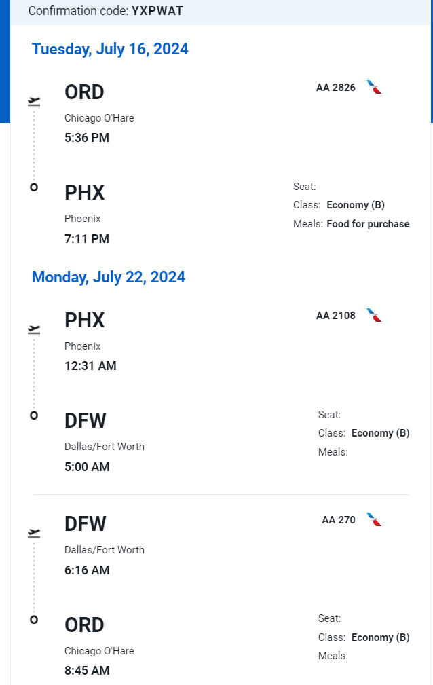The image size is (433, 685).
Task: Click the Tuesday, July 16, 2024 date heading
Action: coord(110,49)
